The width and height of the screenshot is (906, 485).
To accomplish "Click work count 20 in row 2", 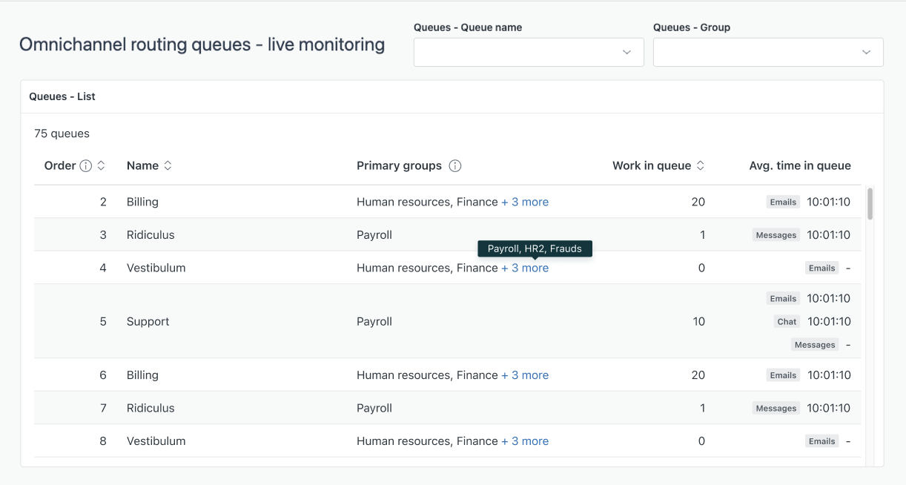I will pyautogui.click(x=698, y=202).
